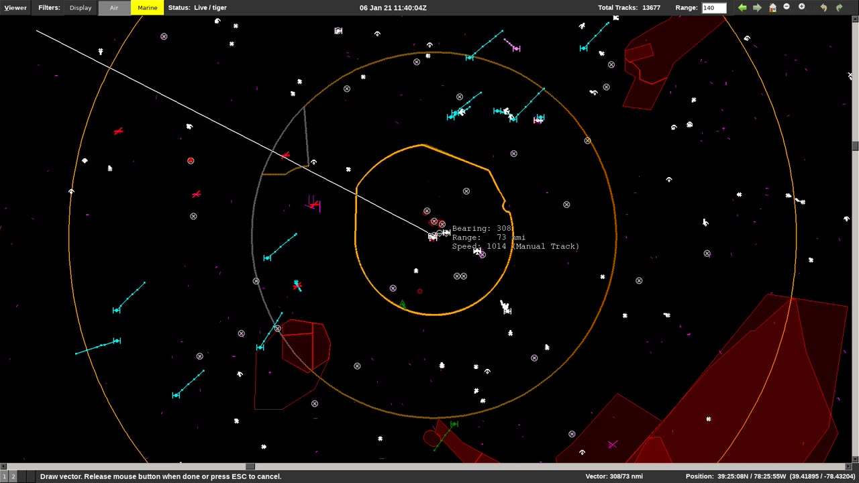The height and width of the screenshot is (483, 859).
Task: Click the Total Tracks count 13677
Action: (651, 7)
